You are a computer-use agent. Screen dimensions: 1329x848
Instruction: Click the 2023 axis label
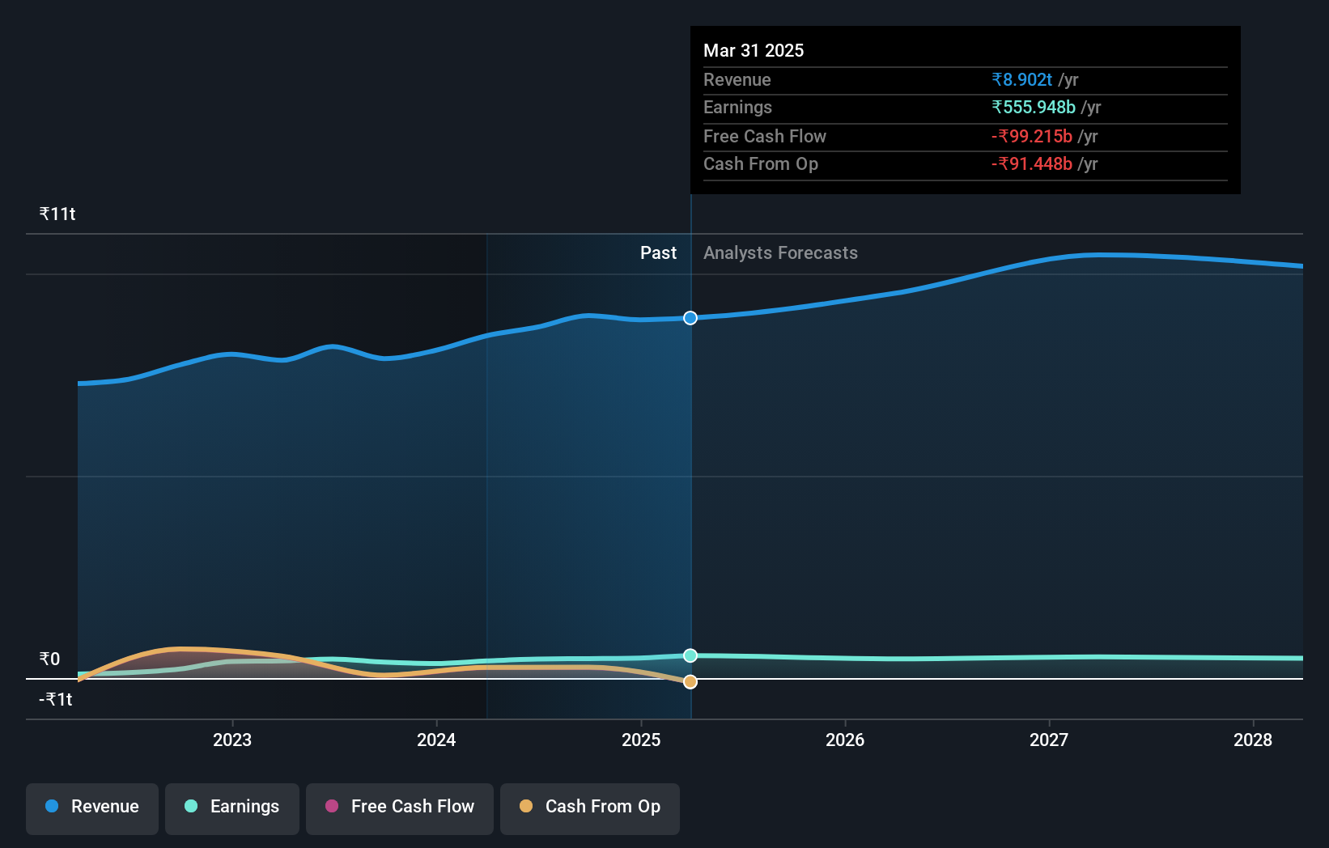point(232,740)
